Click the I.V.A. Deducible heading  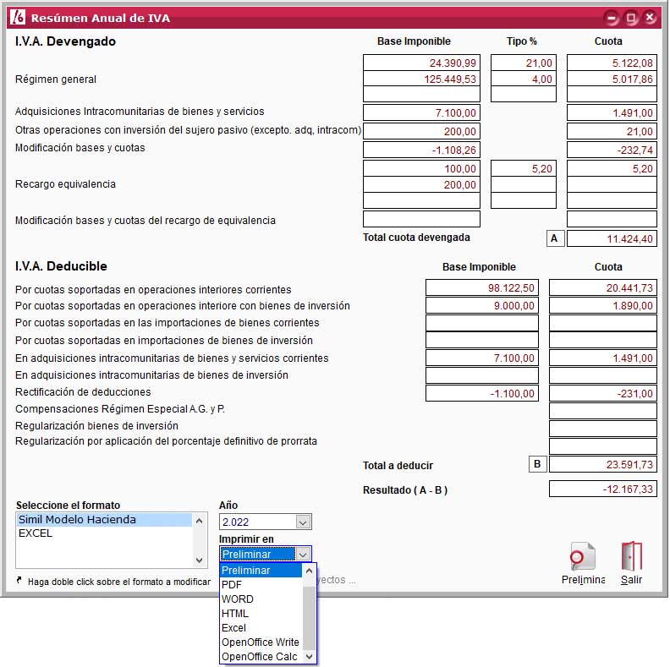(x=61, y=266)
